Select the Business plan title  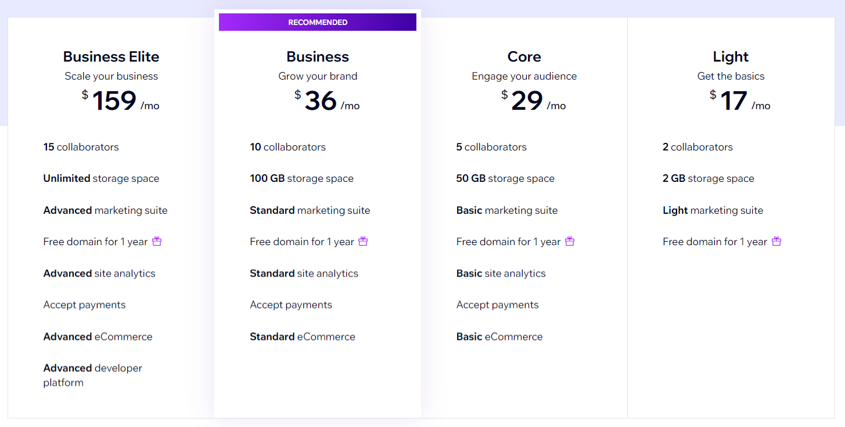318,56
